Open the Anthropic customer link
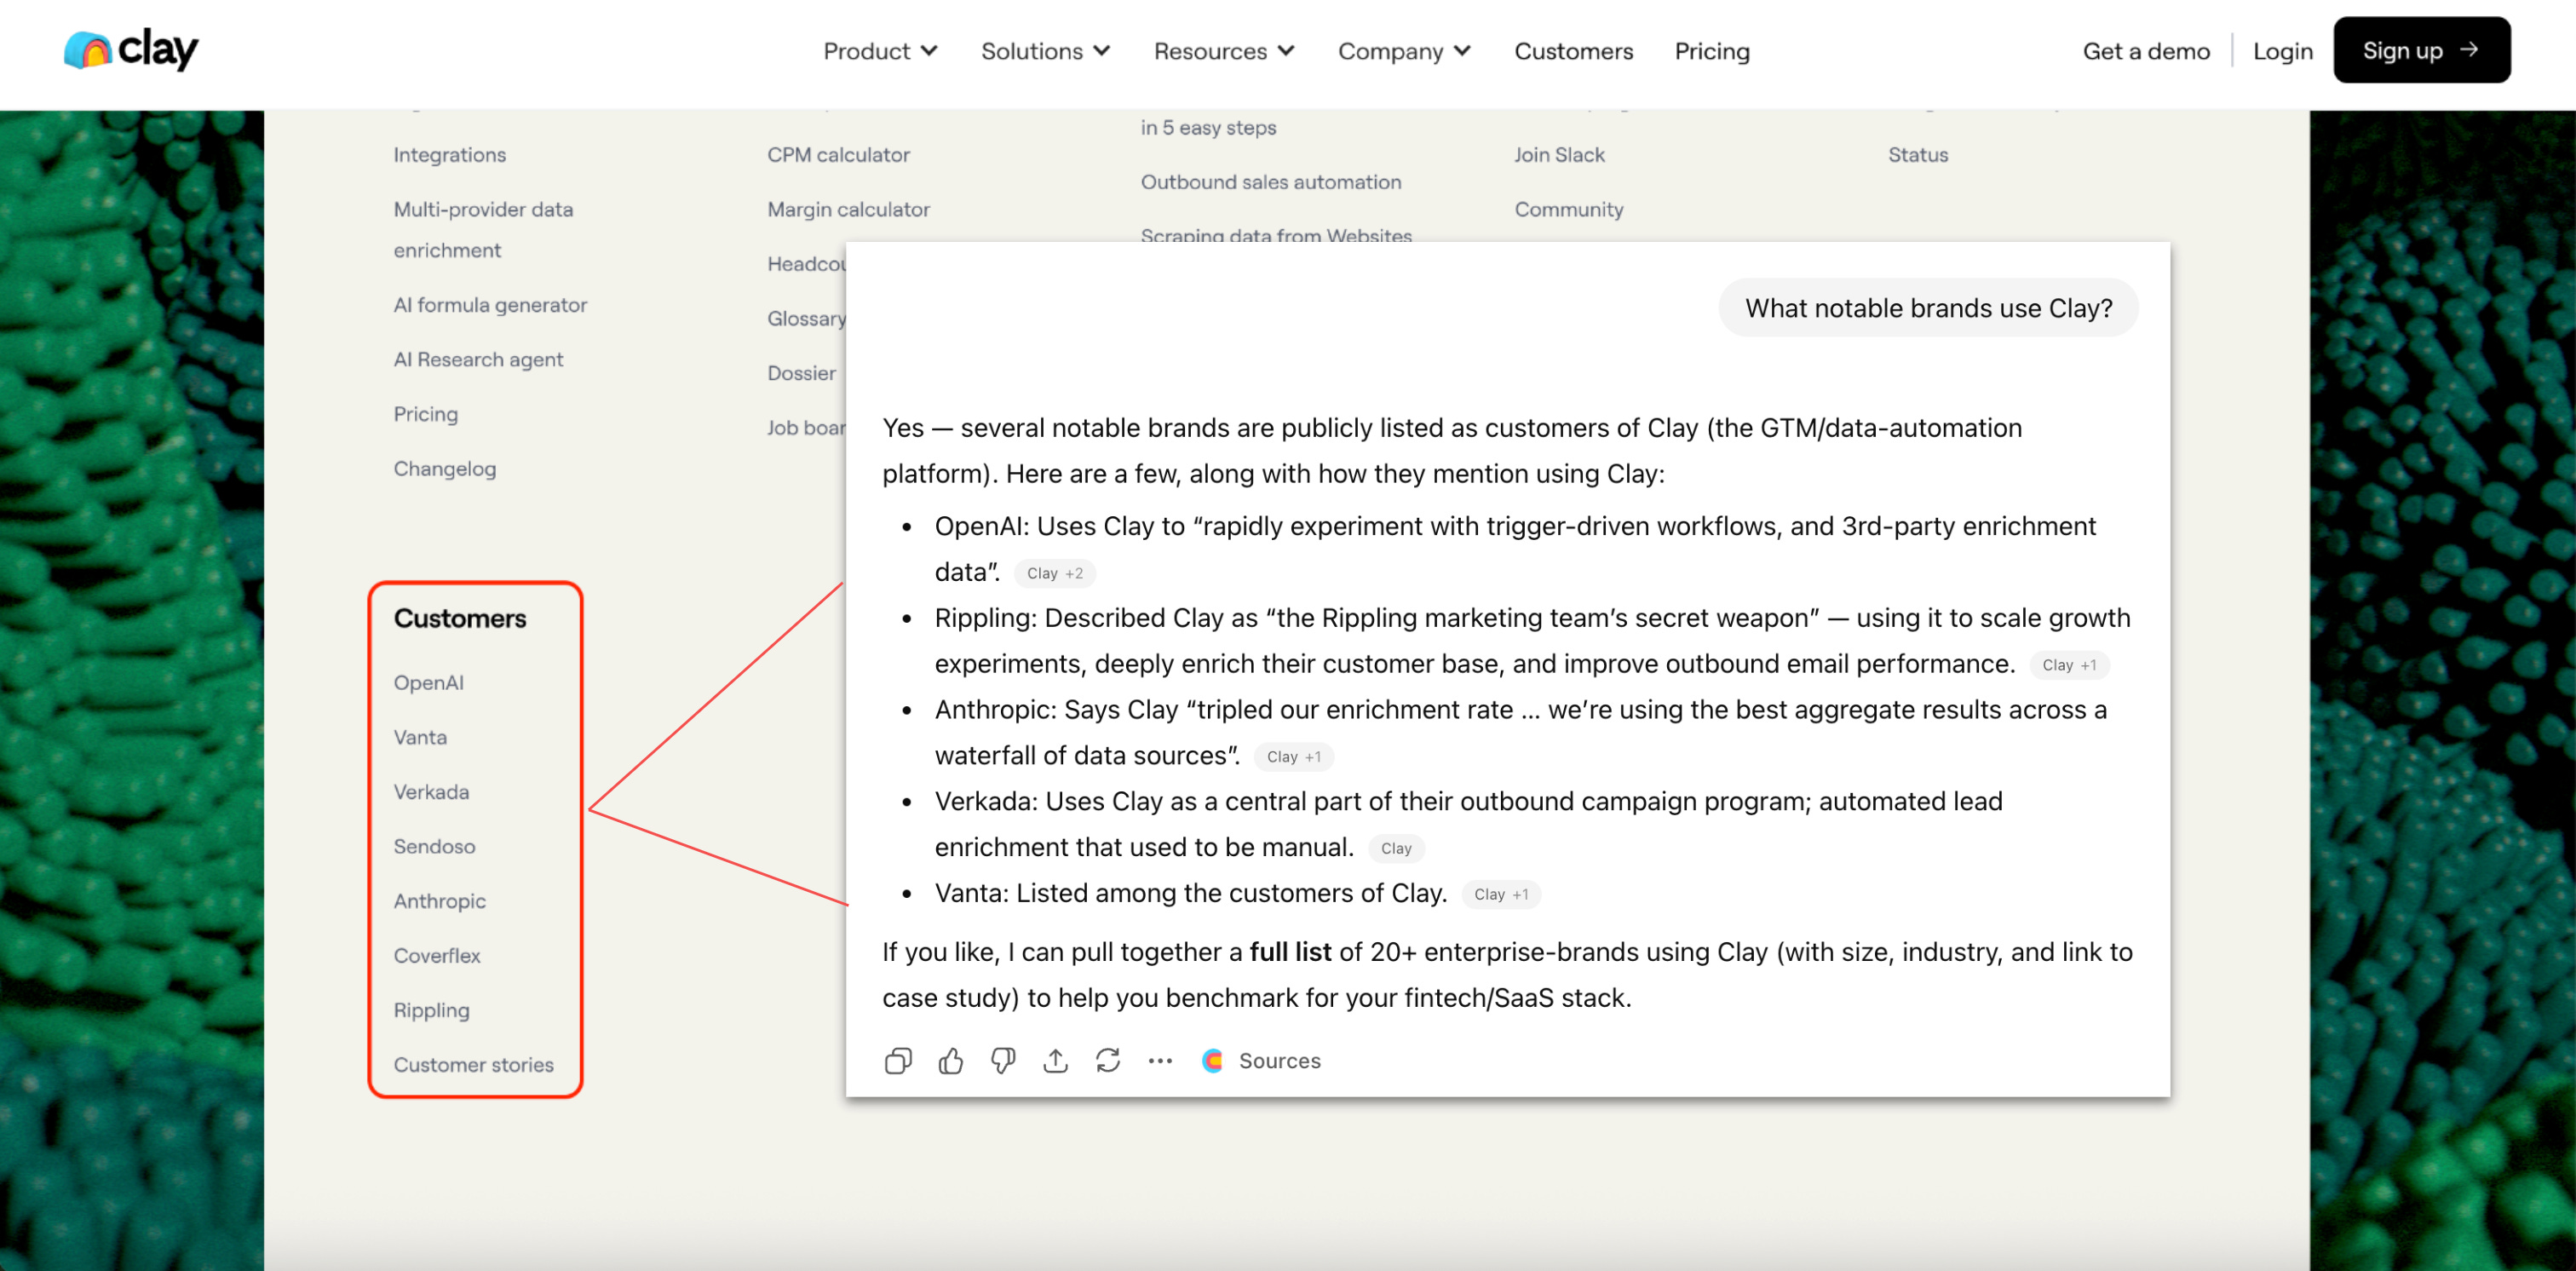This screenshot has width=2576, height=1271. (440, 900)
